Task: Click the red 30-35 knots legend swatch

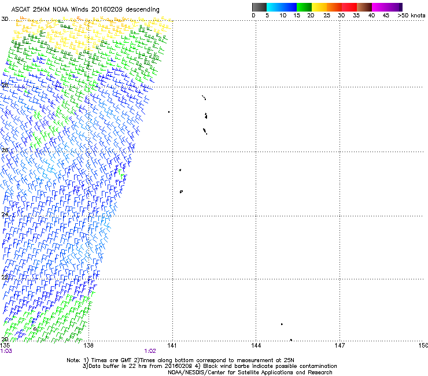Action: coord(349,7)
